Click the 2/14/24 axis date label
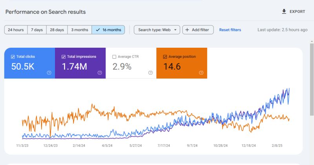 79,145
